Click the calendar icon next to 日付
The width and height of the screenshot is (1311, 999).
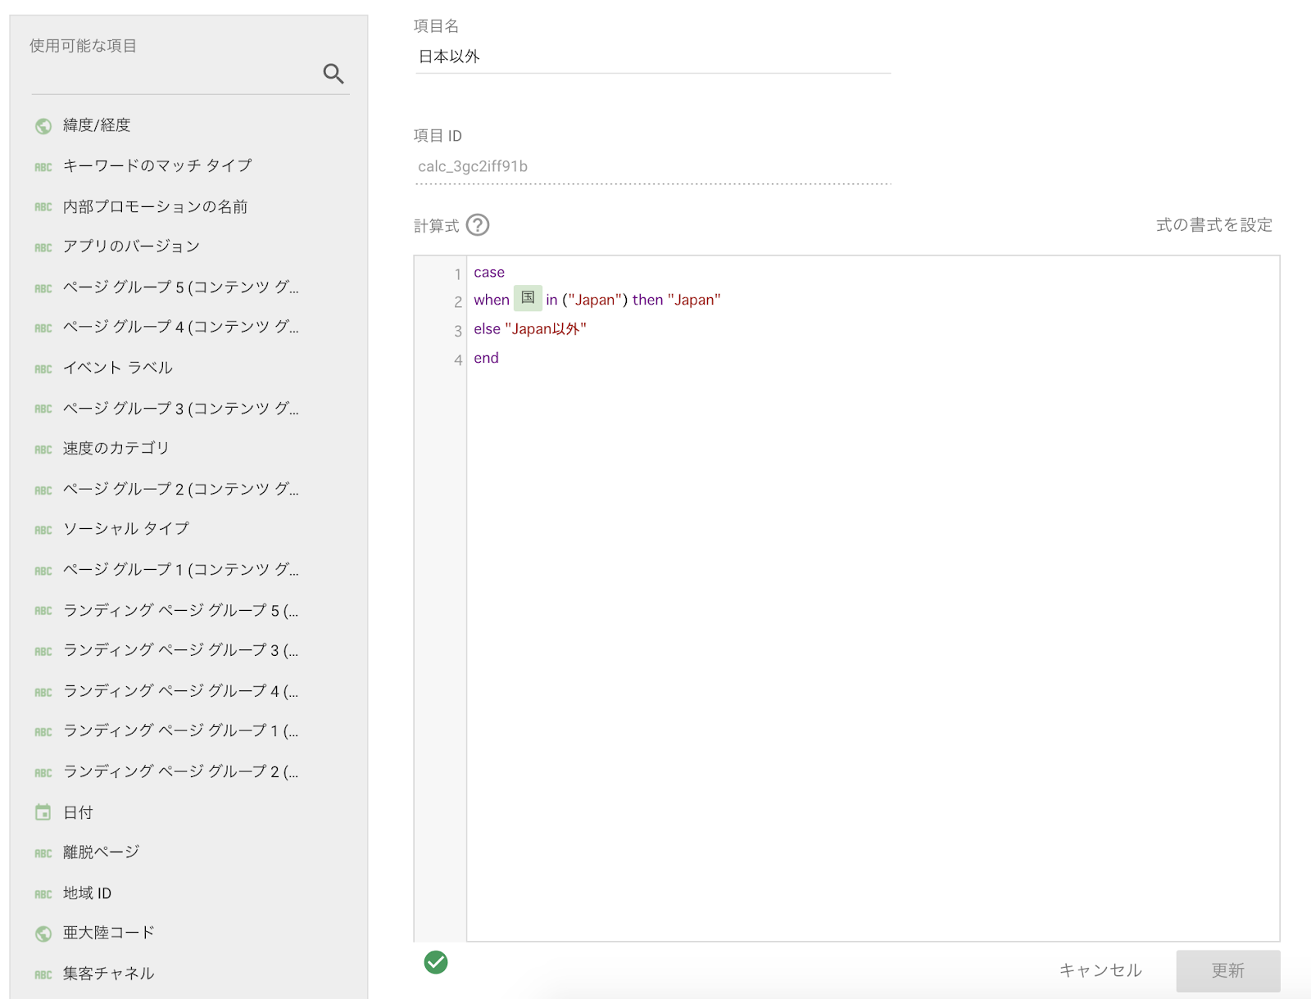point(43,812)
